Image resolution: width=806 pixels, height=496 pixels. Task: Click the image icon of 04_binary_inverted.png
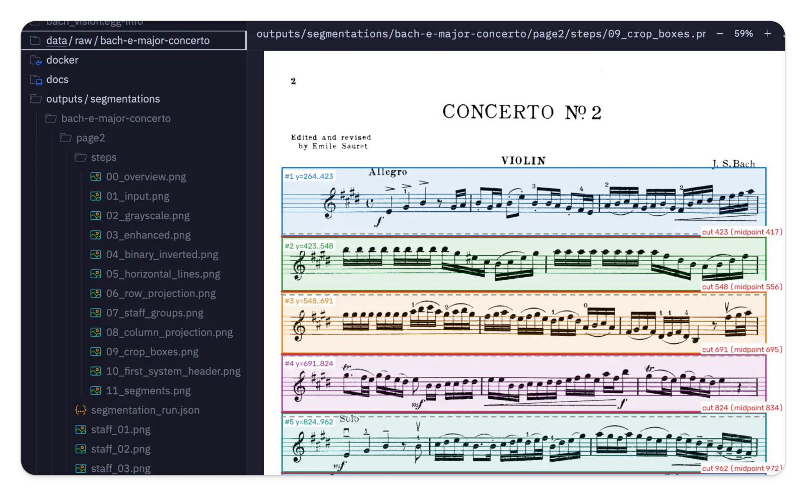[x=96, y=255]
